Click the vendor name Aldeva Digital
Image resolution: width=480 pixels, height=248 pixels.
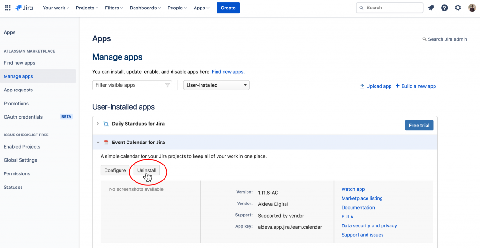(x=273, y=204)
